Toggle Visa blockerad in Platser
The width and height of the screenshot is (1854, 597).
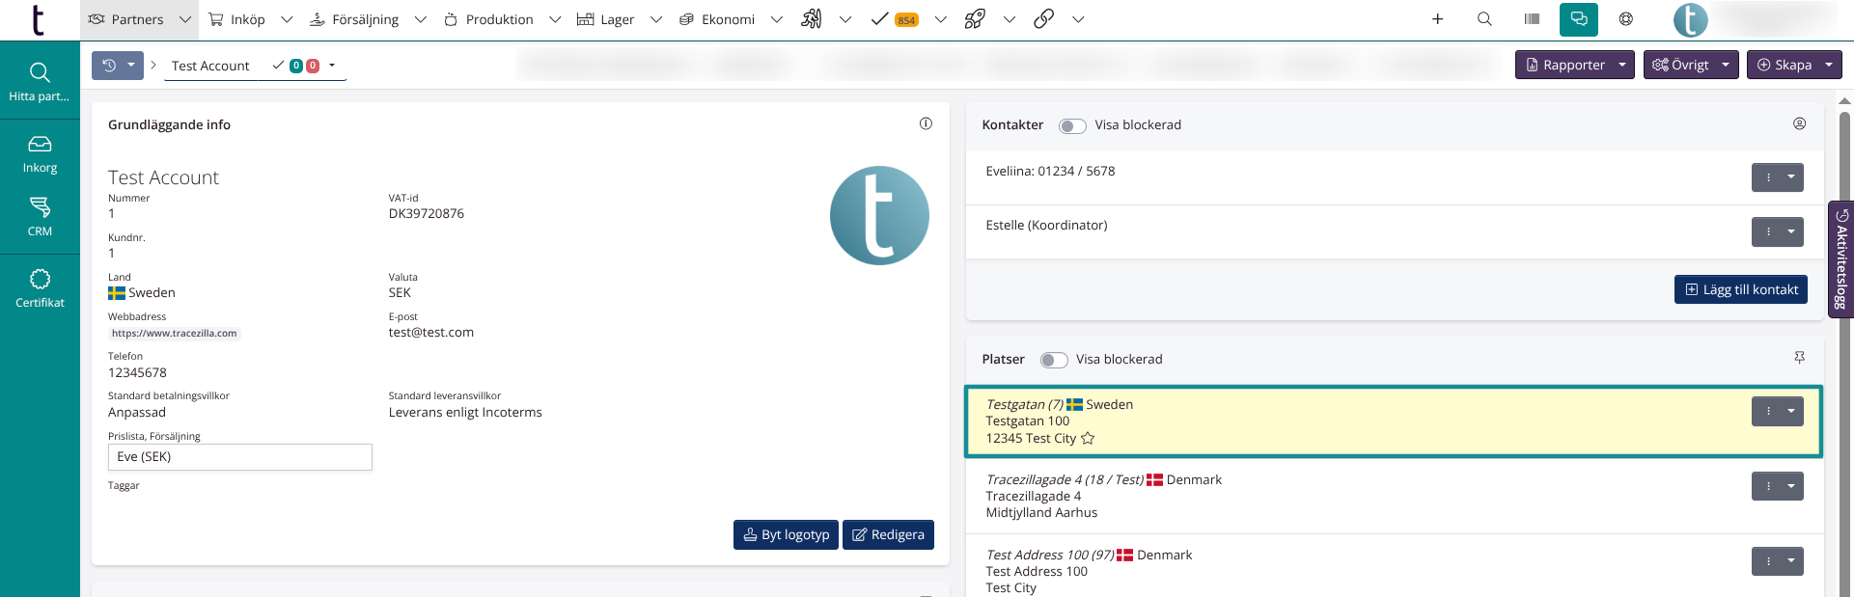[1053, 361]
